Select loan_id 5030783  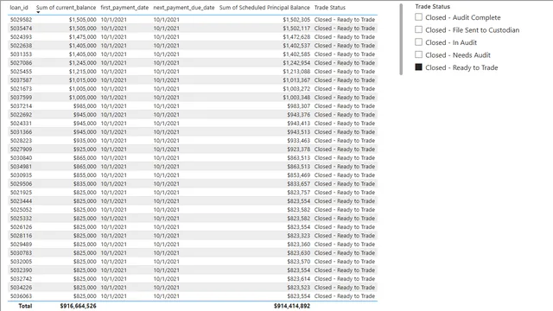(x=21, y=253)
